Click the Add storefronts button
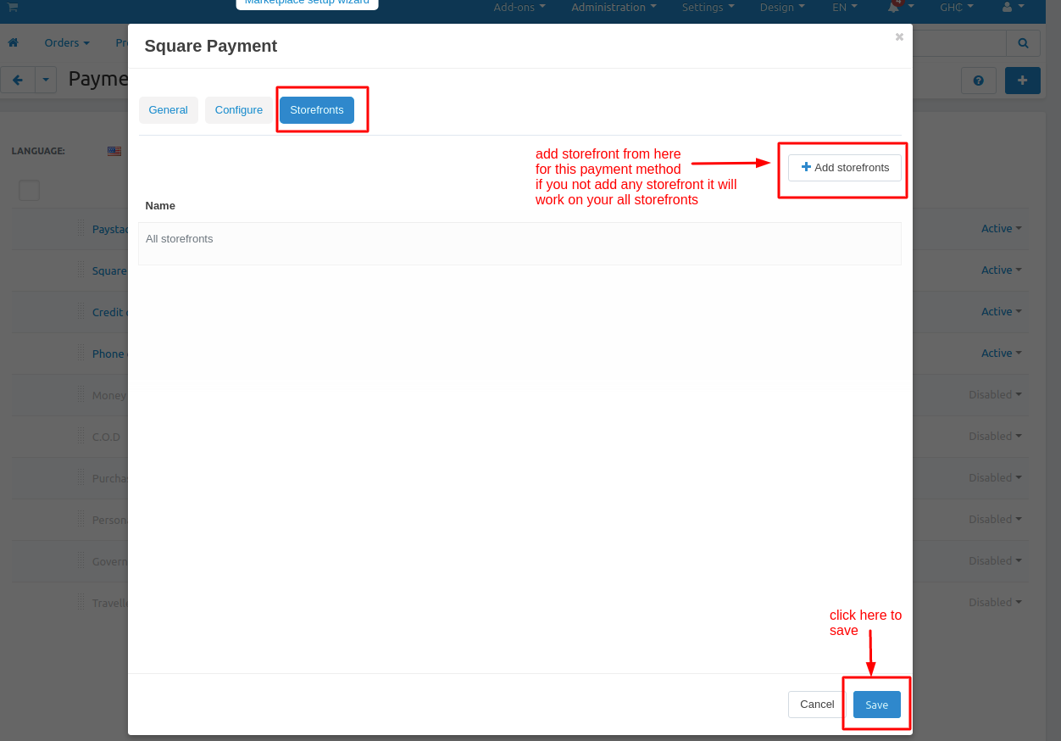This screenshot has height=741, width=1061. click(x=844, y=168)
